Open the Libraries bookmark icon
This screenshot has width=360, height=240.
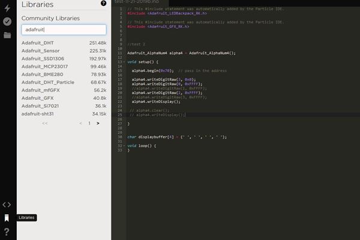[x=7, y=218]
